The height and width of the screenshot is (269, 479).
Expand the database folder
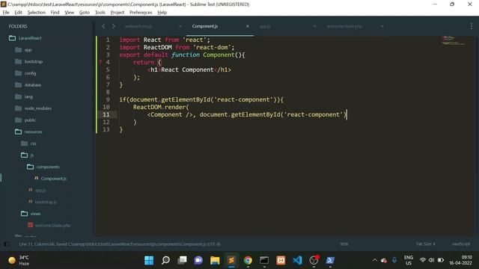tap(28, 84)
